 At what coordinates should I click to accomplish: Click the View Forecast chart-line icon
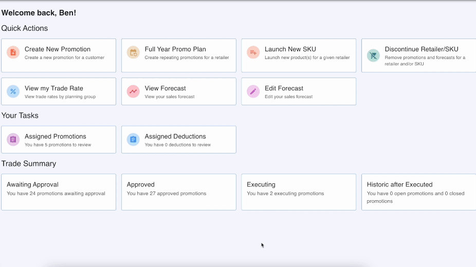133,91
